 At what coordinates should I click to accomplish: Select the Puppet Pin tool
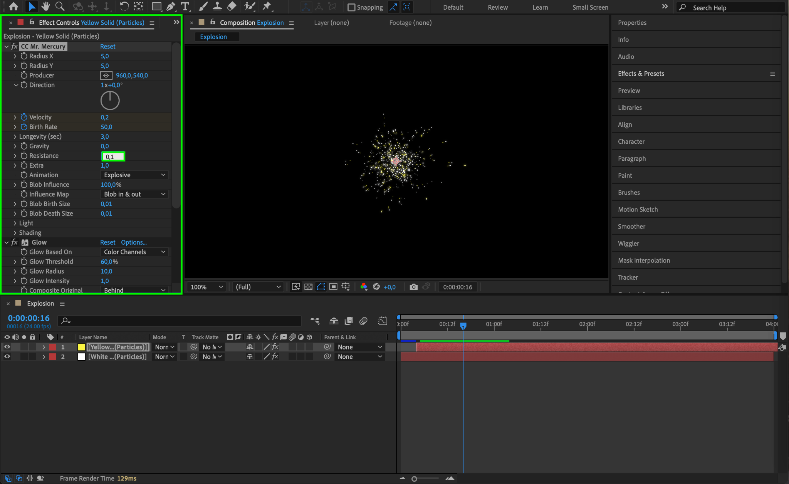coord(267,7)
